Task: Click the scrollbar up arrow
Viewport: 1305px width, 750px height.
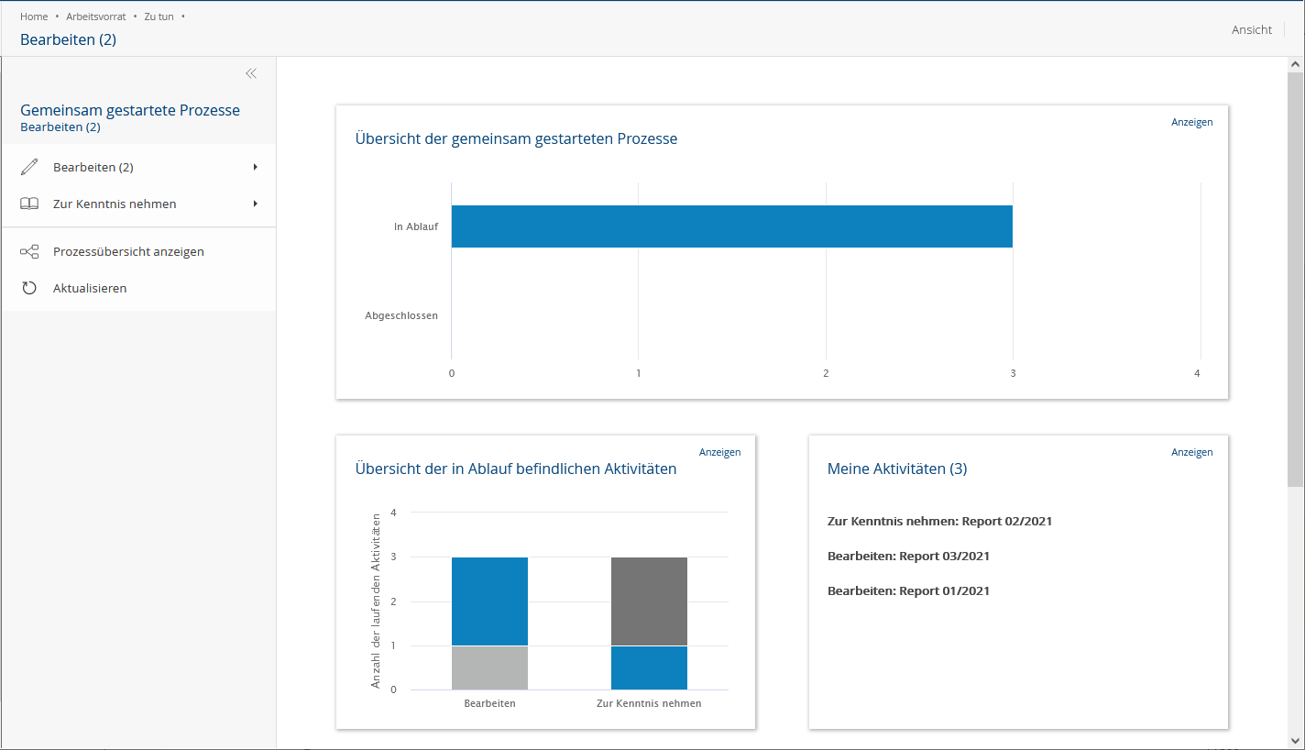Action: [1295, 65]
